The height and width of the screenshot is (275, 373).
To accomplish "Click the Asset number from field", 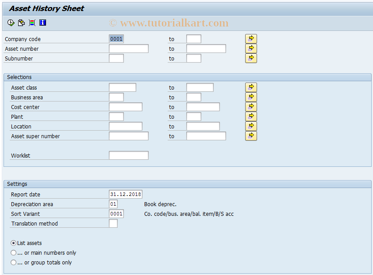I will tap(129, 49).
